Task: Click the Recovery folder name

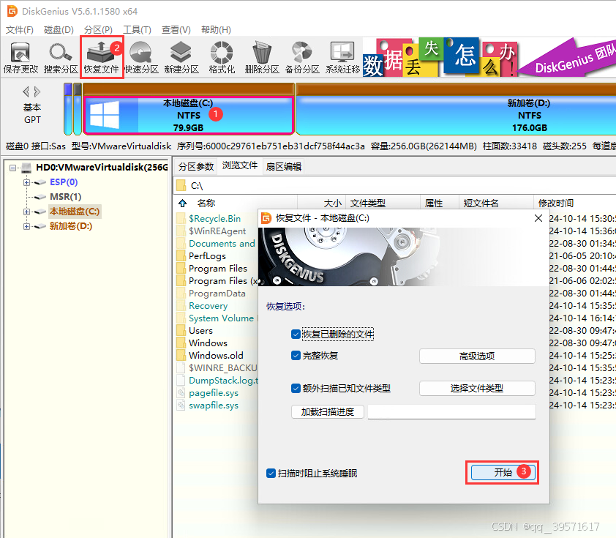Action: point(209,306)
